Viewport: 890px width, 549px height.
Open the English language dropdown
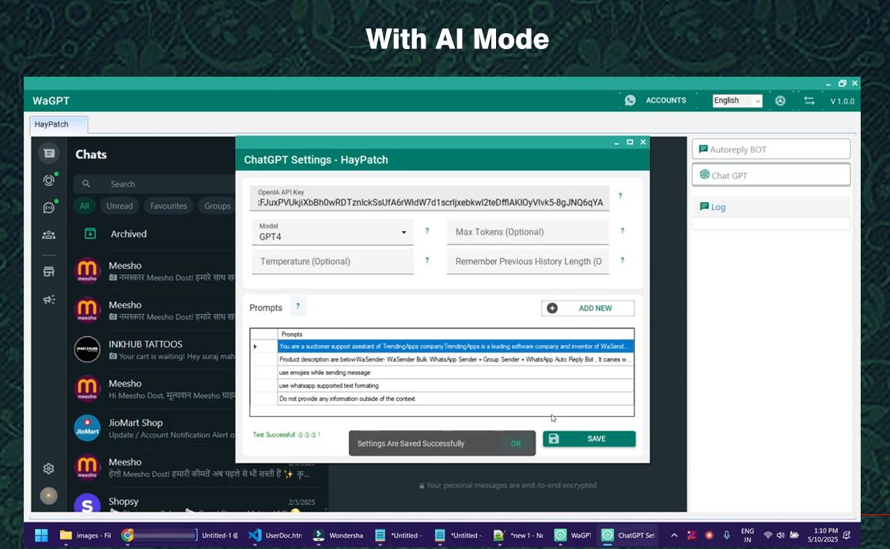coord(737,100)
